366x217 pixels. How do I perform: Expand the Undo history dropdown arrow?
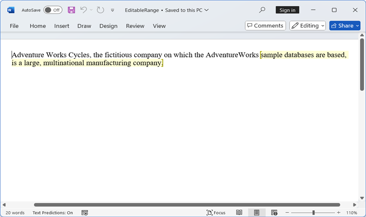tap(91, 10)
